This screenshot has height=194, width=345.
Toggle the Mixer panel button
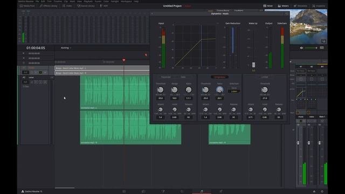coord(268,6)
